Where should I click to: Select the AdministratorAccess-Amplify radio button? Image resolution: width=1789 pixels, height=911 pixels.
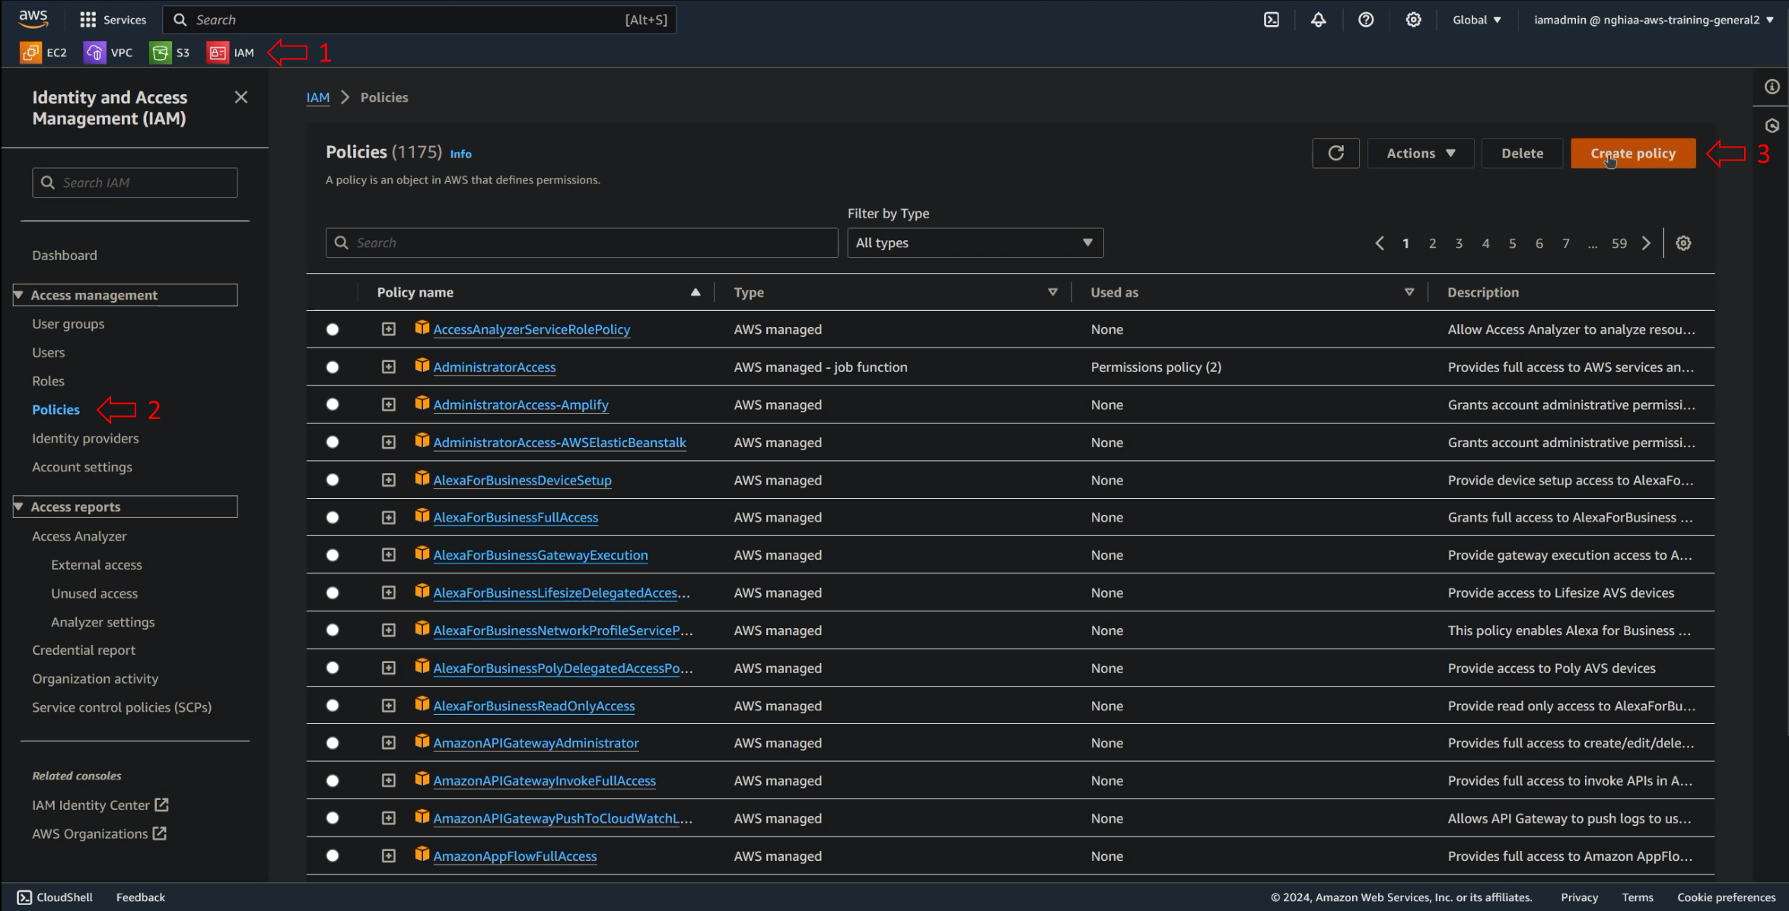click(333, 405)
